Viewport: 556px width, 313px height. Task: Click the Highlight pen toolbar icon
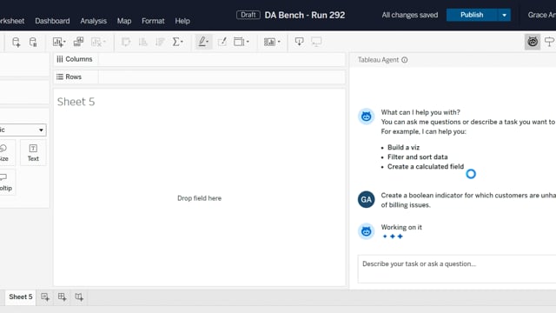pyautogui.click(x=202, y=42)
